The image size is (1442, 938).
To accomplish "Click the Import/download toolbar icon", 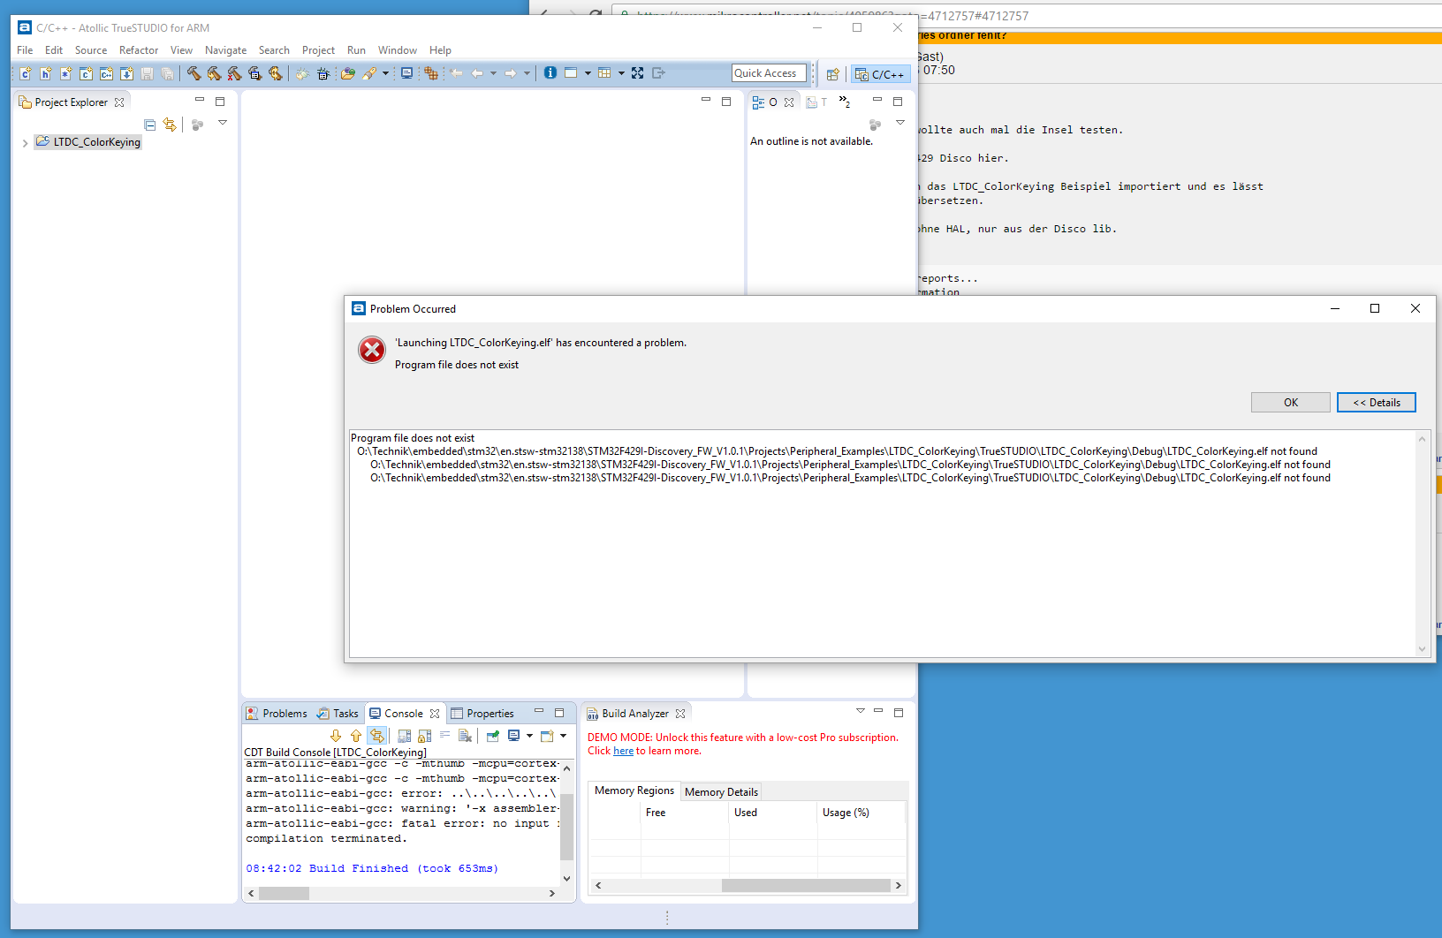I will (x=126, y=73).
